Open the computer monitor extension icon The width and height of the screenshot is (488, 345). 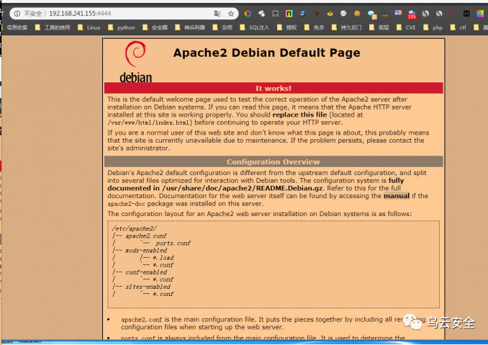coord(276,14)
